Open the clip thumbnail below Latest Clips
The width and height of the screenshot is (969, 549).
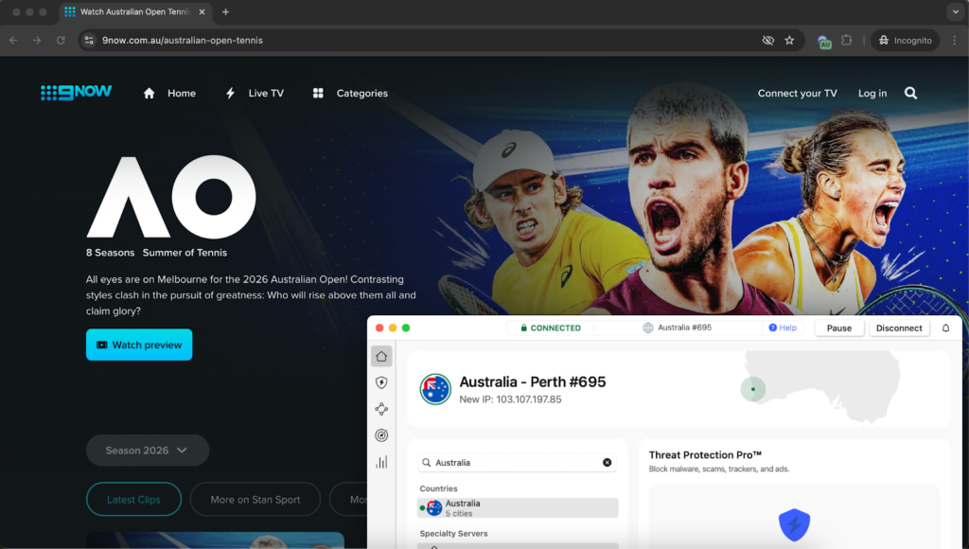click(215, 540)
